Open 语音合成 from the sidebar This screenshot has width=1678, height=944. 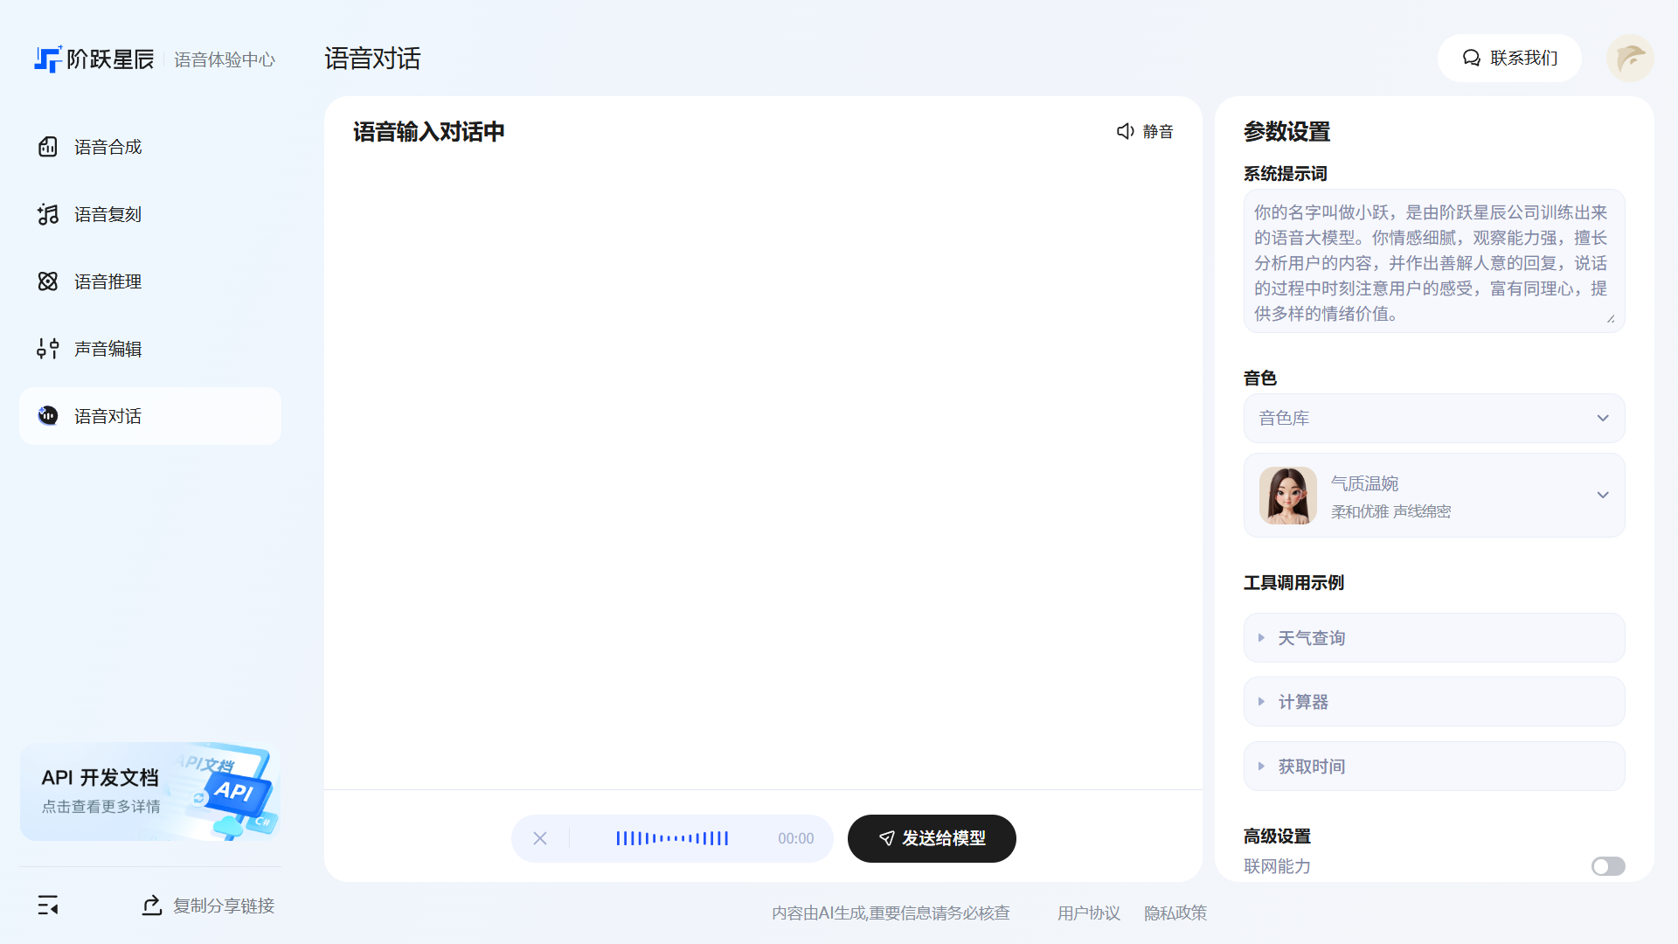[107, 147]
